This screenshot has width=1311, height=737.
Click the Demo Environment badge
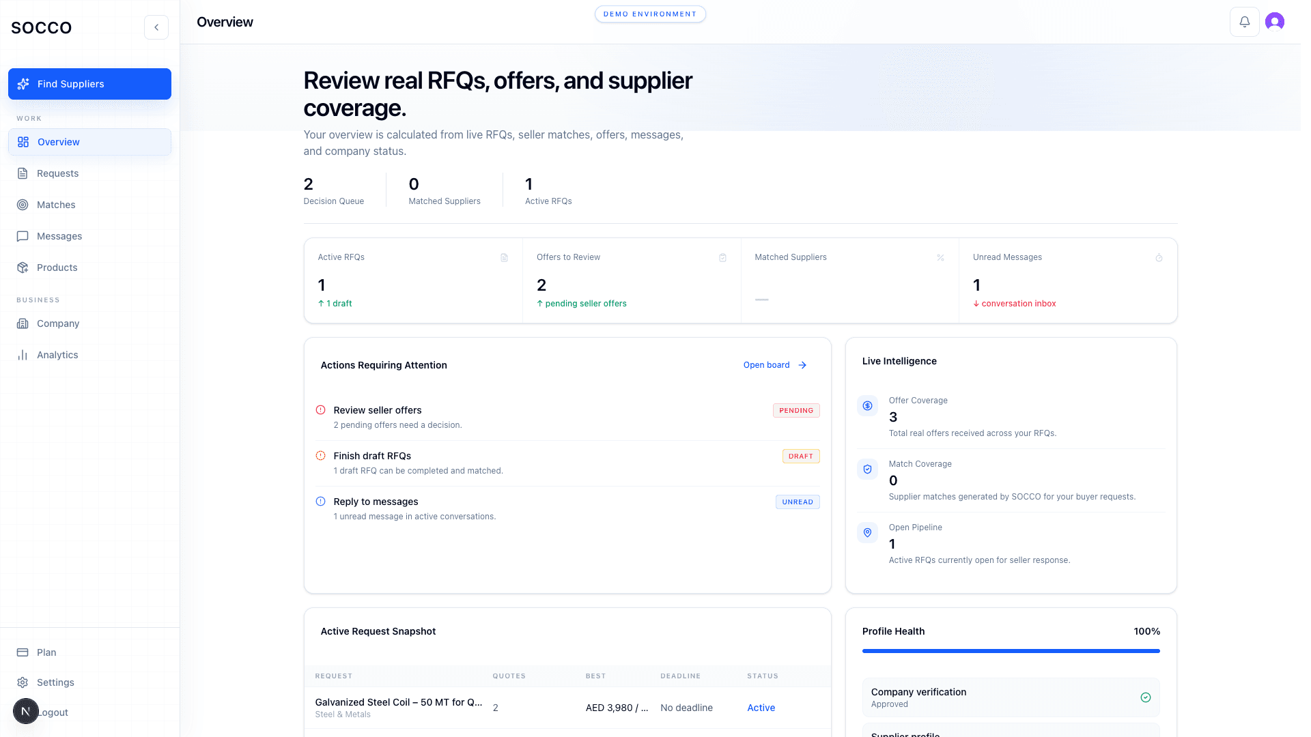[x=650, y=14]
